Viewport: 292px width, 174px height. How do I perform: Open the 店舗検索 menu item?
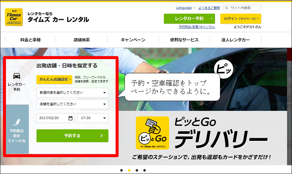click(82, 40)
